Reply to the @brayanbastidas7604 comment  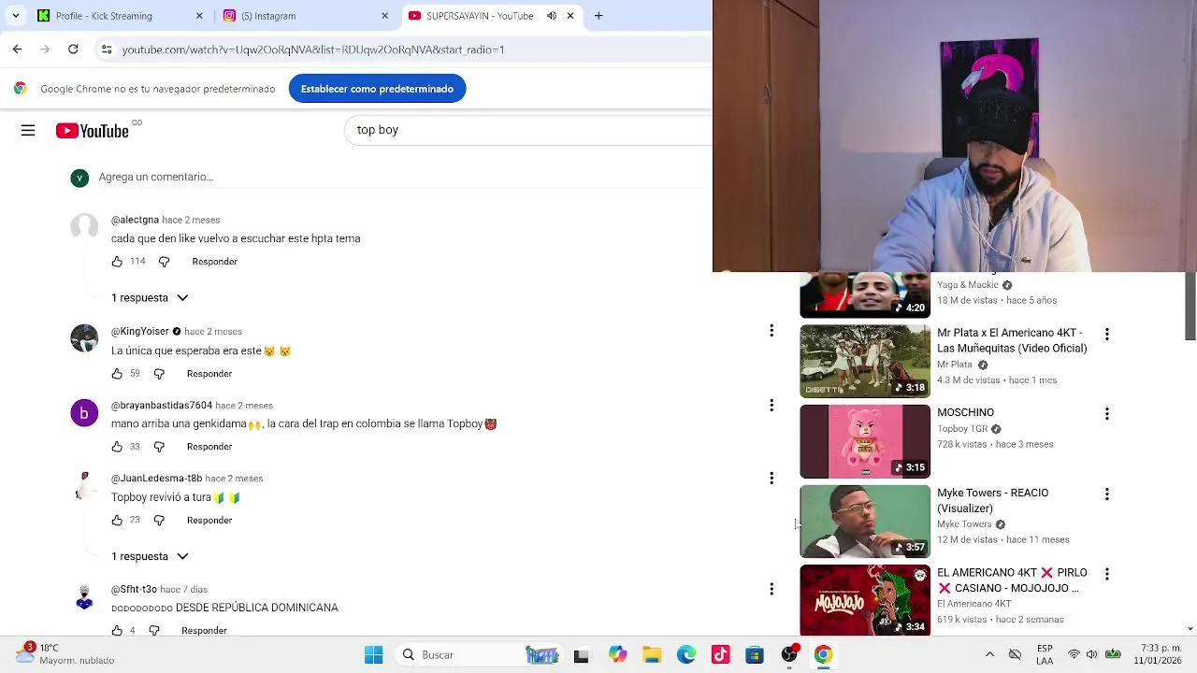(x=209, y=447)
